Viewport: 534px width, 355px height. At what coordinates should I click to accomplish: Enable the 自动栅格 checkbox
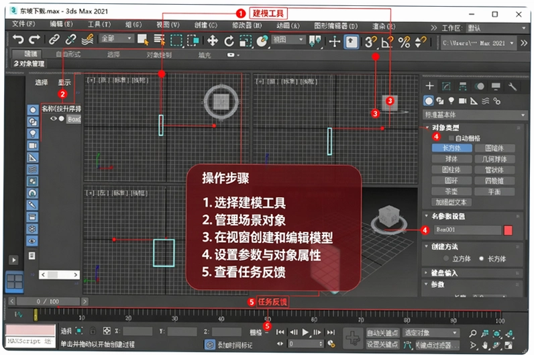[x=451, y=138]
